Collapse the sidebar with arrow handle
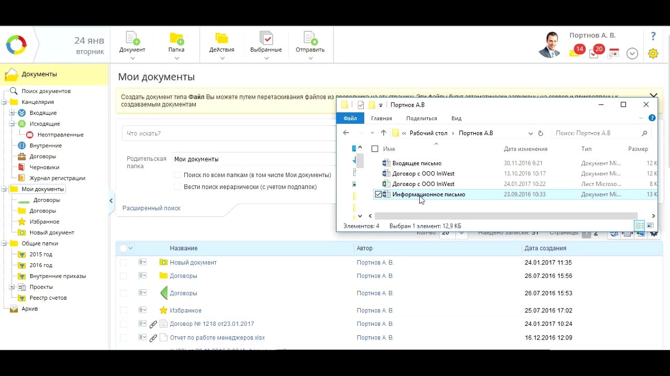The width and height of the screenshot is (670, 376). [111, 201]
